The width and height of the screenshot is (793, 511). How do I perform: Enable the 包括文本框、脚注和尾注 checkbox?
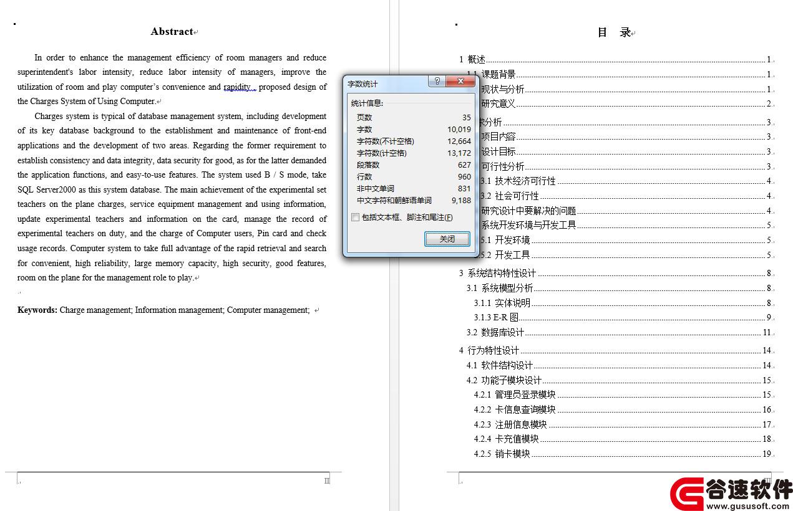pyautogui.click(x=355, y=217)
